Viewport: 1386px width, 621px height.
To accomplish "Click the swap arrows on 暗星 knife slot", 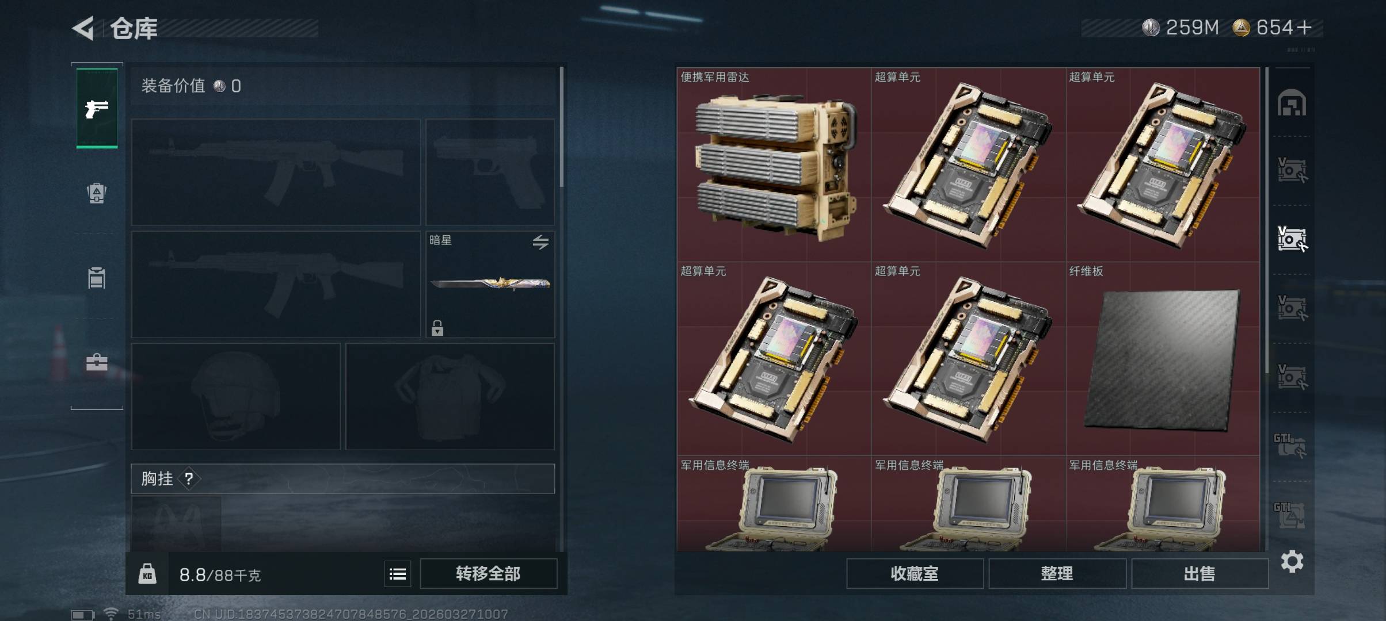I will [x=540, y=242].
